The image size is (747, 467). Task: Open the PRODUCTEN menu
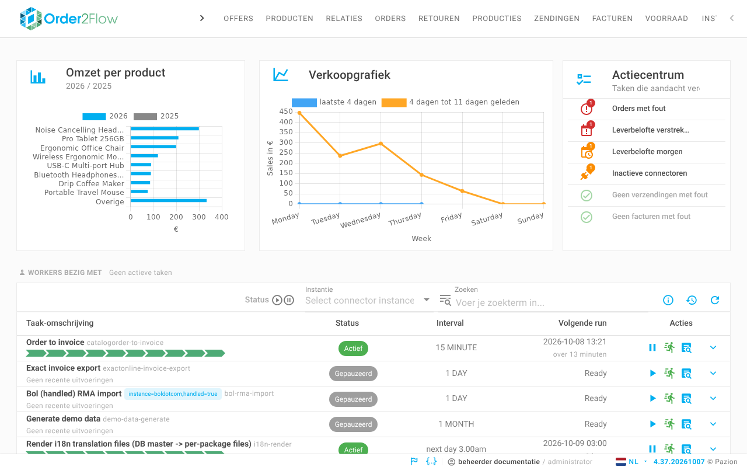289,19
